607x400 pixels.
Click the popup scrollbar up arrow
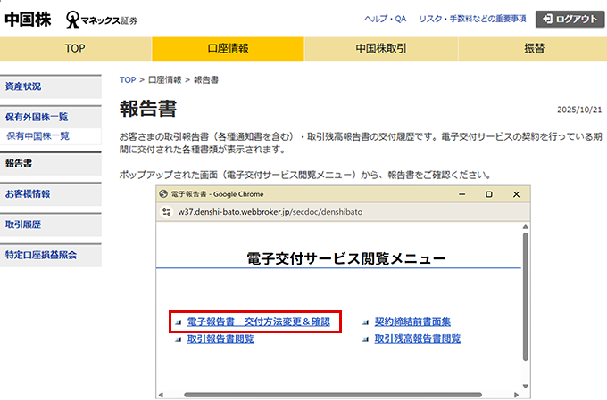[525, 227]
